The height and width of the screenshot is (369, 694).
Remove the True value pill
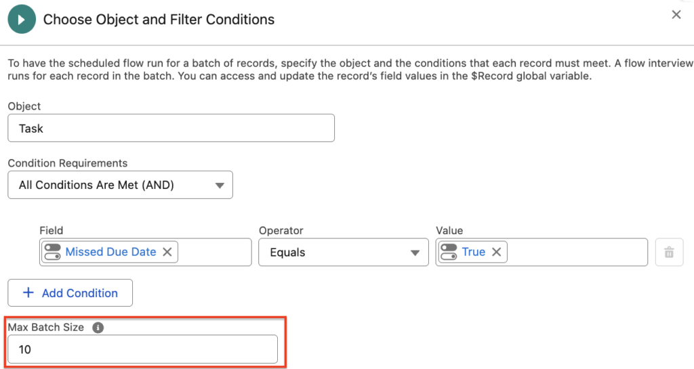(x=496, y=252)
